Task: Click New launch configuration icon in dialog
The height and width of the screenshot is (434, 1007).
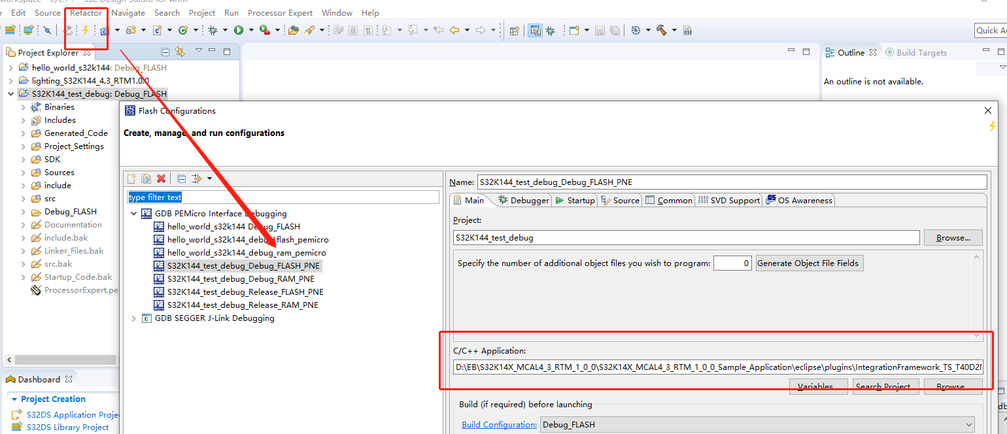Action: (x=131, y=178)
